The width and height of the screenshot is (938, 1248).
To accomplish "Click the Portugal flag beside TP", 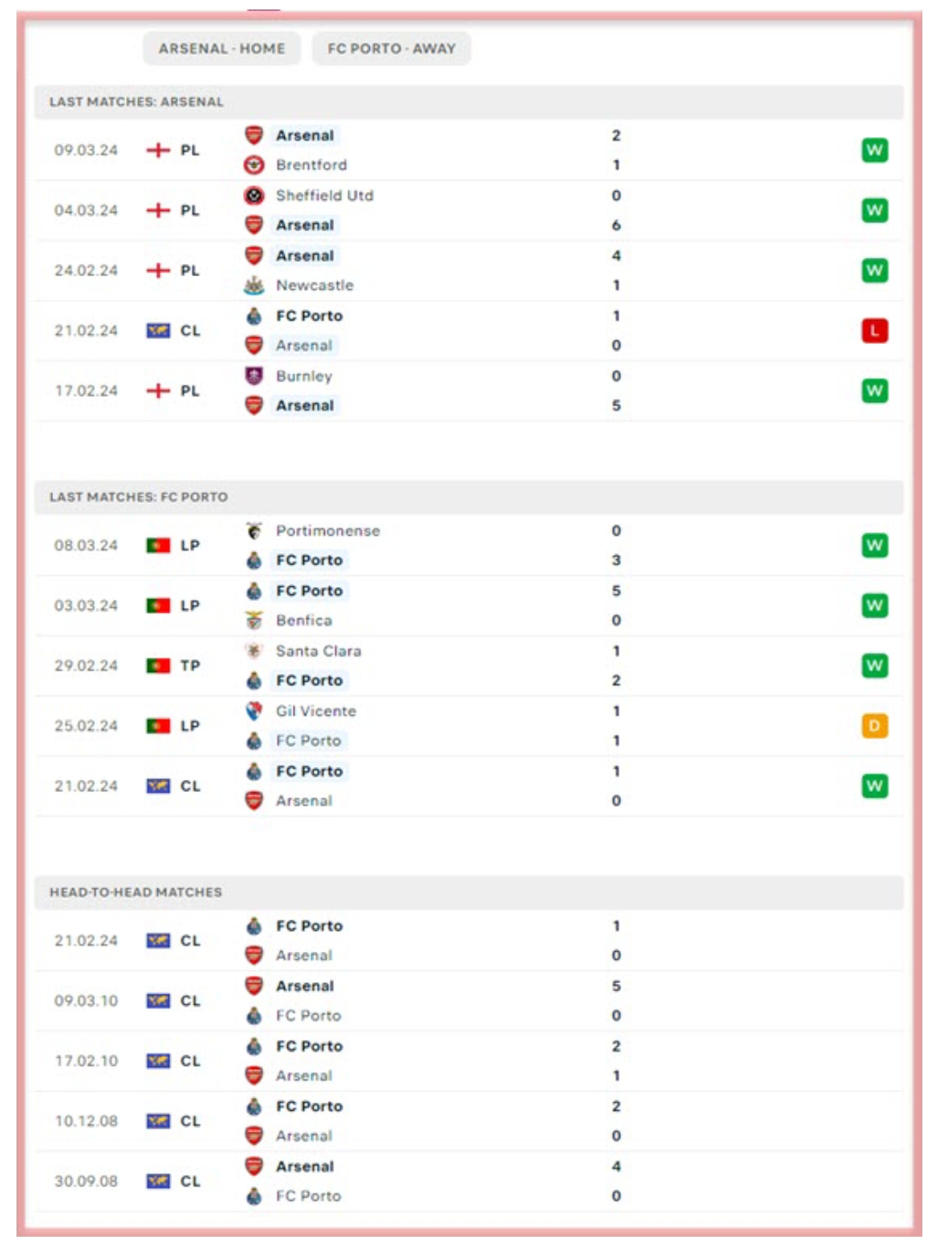I will click(x=158, y=666).
